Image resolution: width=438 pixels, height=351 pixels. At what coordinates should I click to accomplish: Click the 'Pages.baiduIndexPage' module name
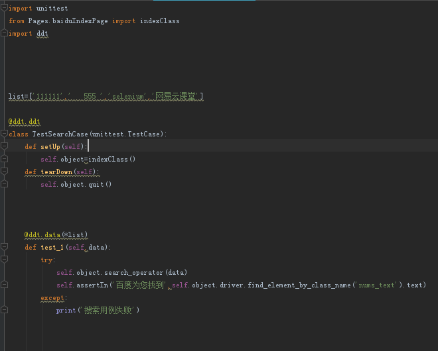(x=67, y=21)
